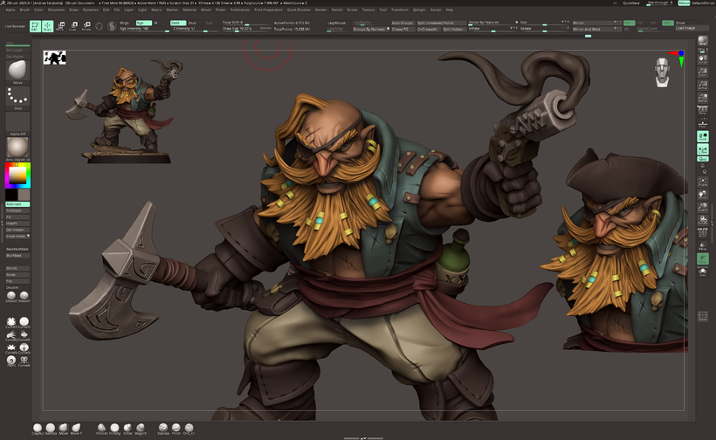Open the Alpha menu
This screenshot has width=716, height=440.
(x=10, y=10)
